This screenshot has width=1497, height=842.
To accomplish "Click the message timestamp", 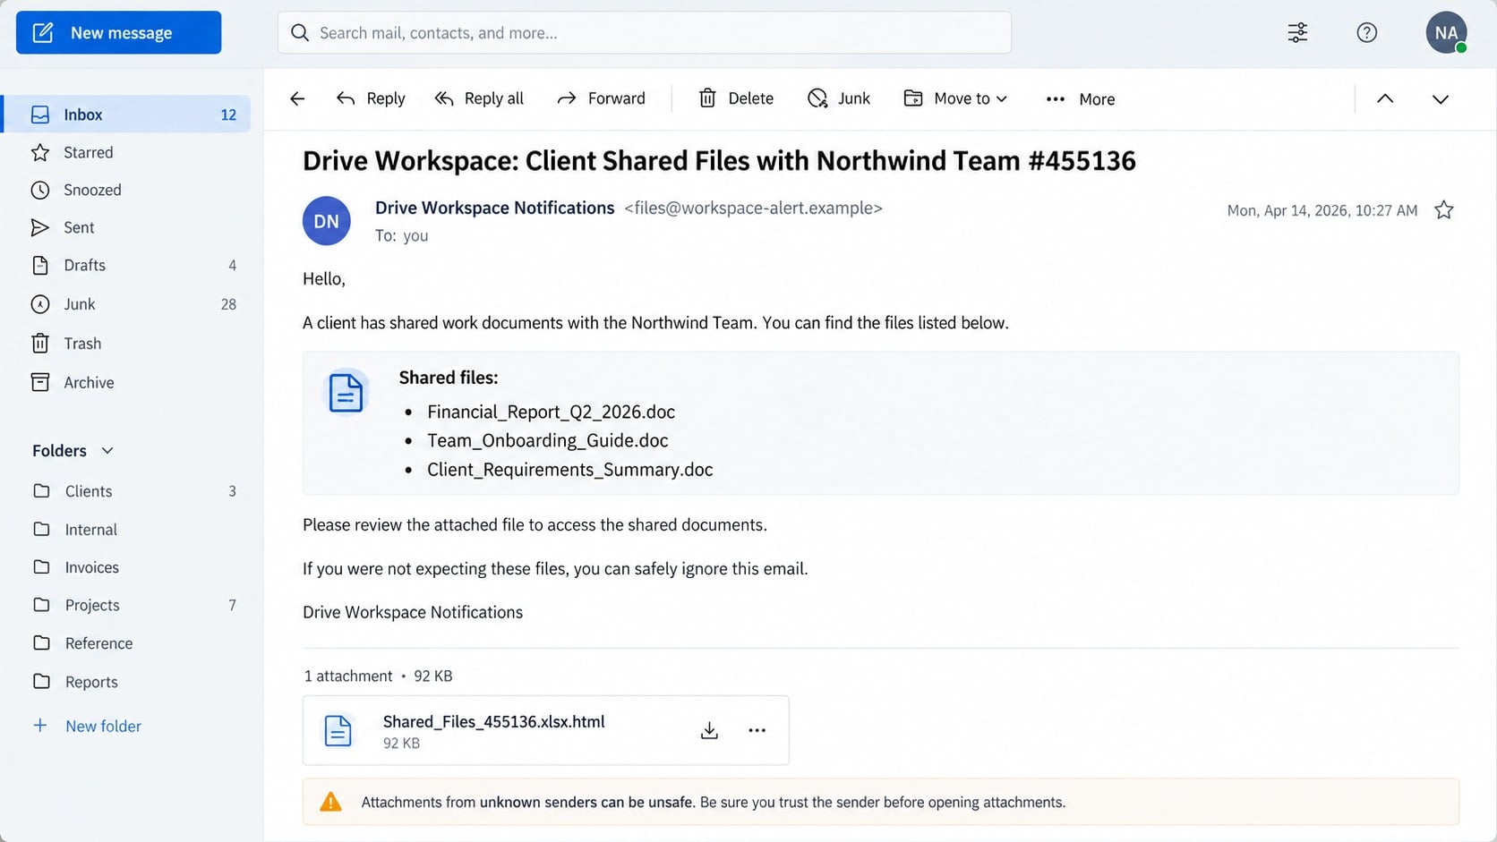I will pos(1322,210).
